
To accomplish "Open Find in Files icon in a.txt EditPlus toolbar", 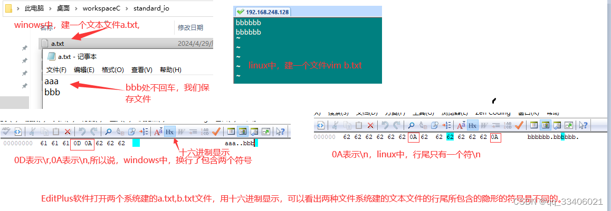I will point(132,132).
